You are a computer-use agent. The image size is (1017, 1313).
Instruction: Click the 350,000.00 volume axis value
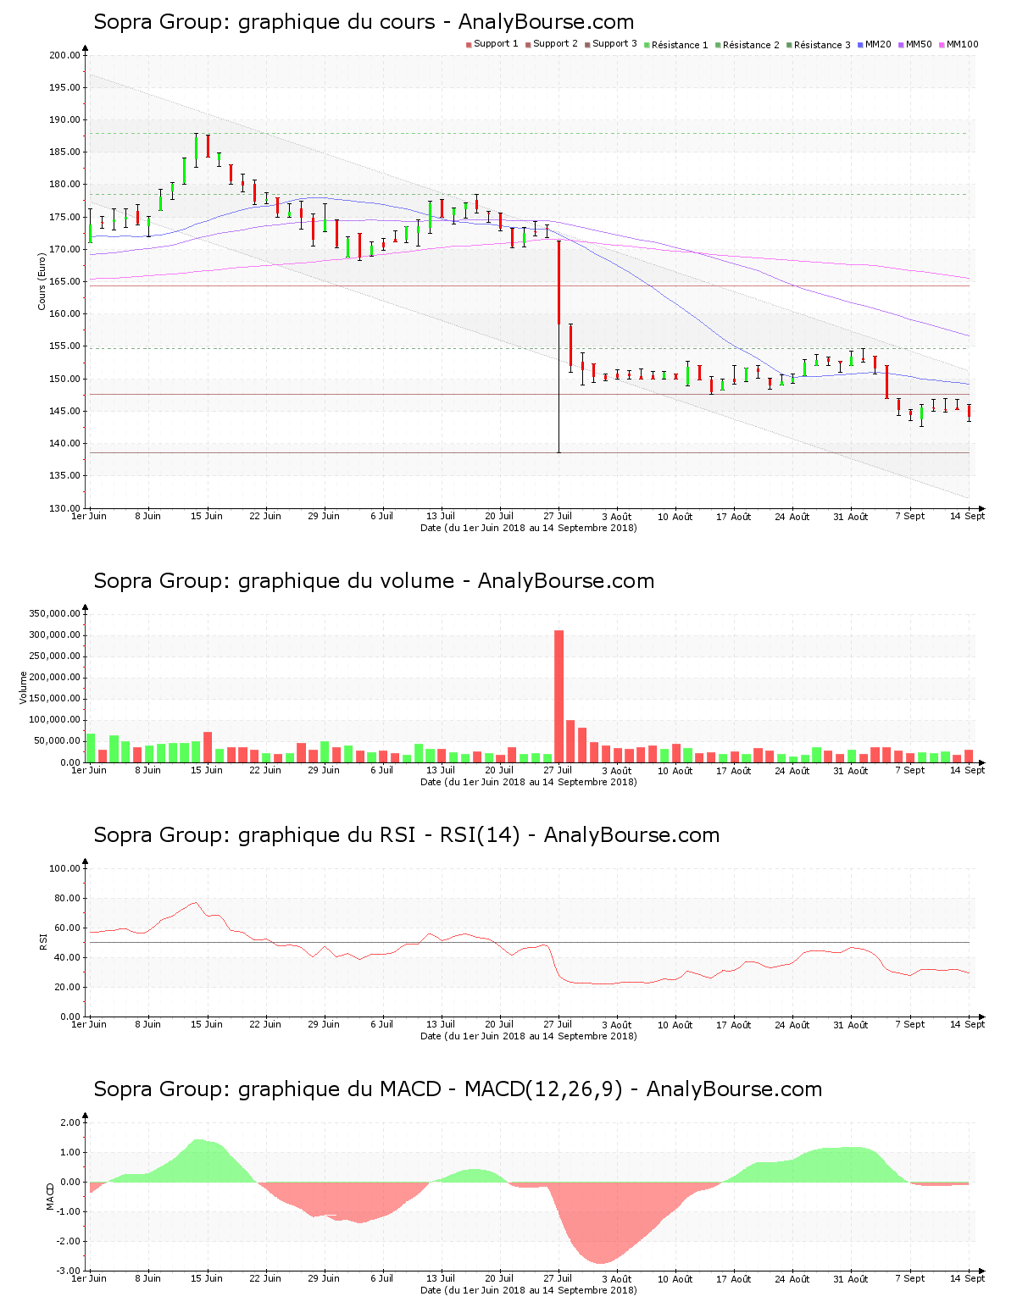click(54, 613)
